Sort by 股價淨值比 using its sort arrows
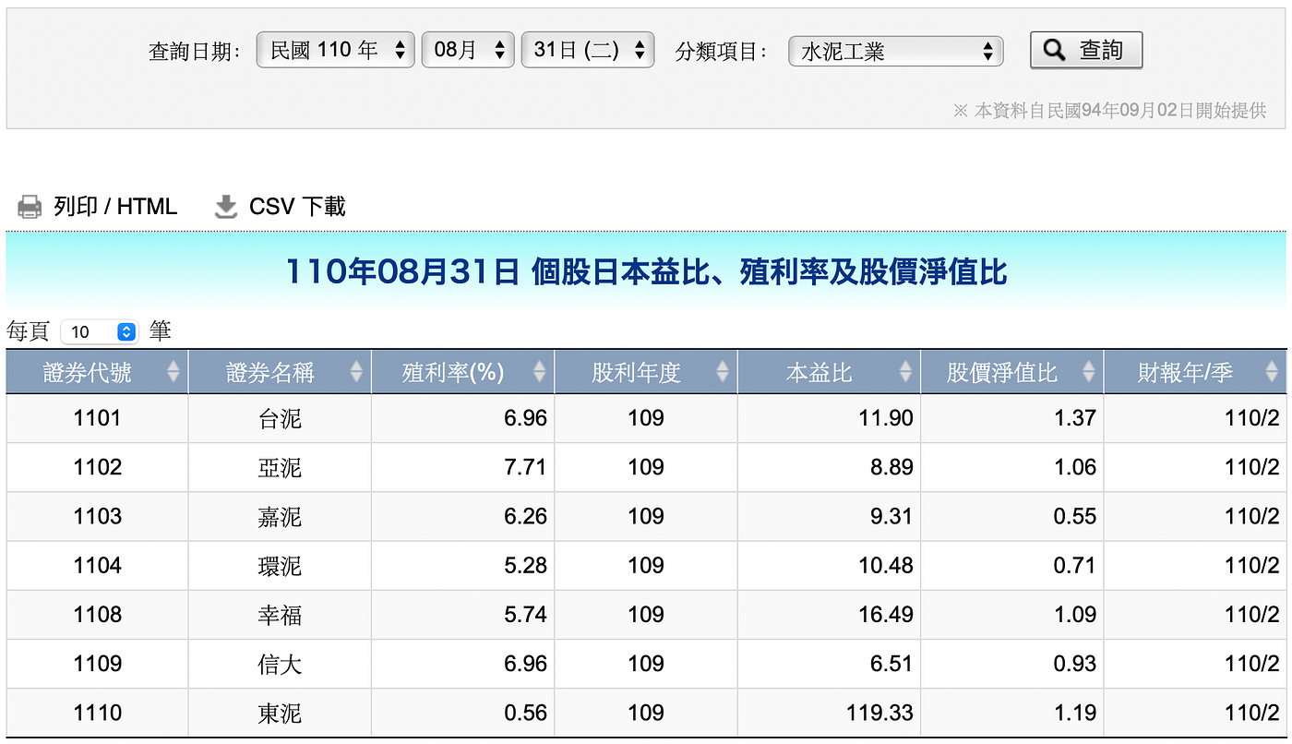Image resolution: width=1292 pixels, height=744 pixels. tap(1089, 372)
